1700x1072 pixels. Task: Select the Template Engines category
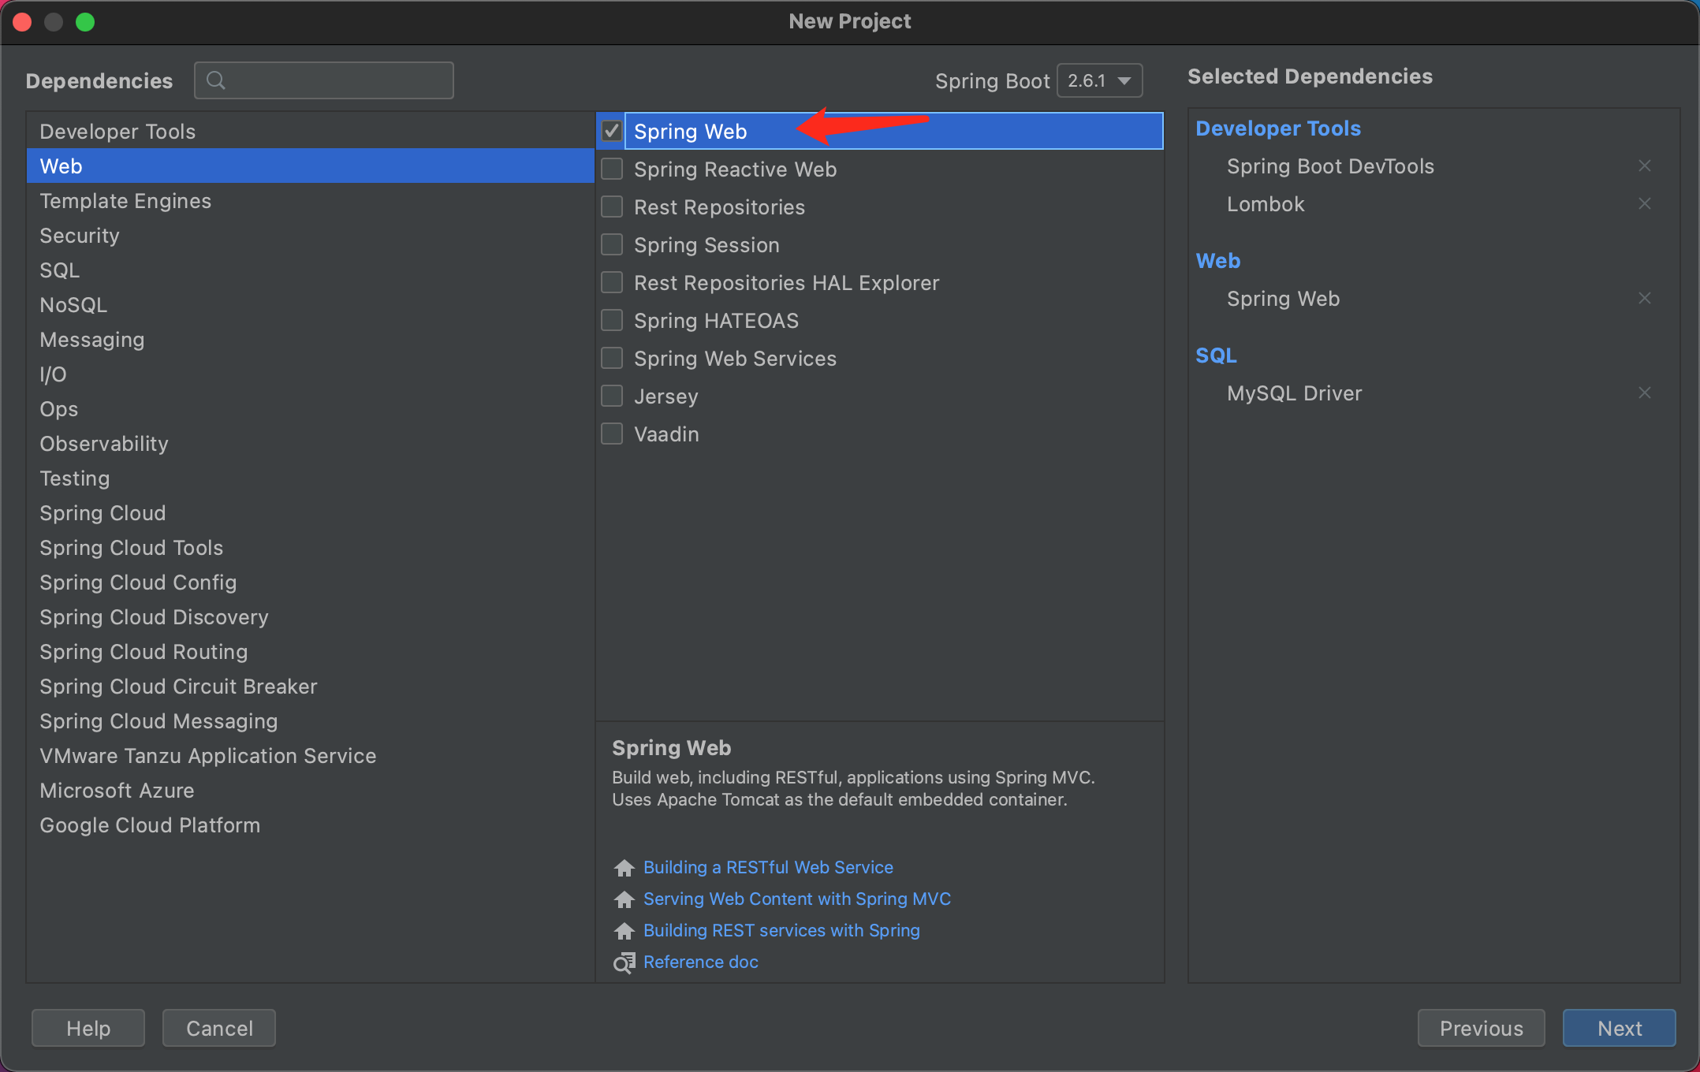point(125,201)
